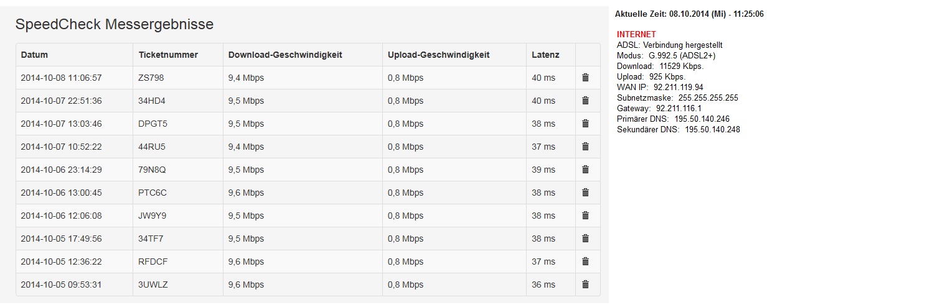The width and height of the screenshot is (945, 305).
Task: Delete the JW9Y9 measurement
Action: 585,216
